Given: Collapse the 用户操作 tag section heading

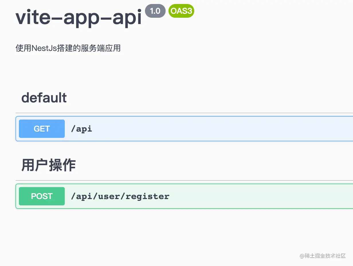Looking at the screenshot, I should pos(48,165).
